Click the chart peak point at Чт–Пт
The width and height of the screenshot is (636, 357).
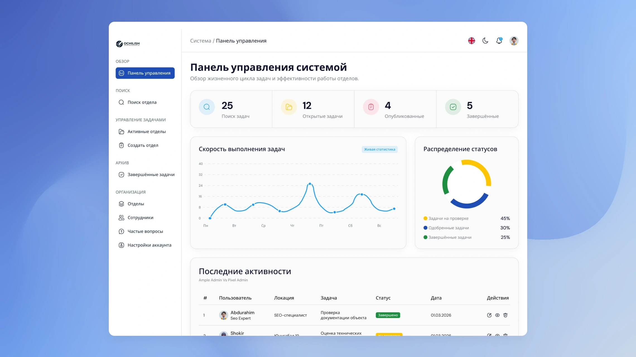tap(310, 184)
